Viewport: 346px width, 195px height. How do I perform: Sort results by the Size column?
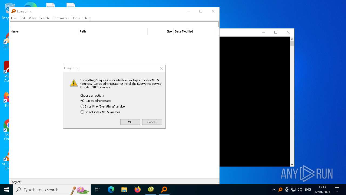[161, 31]
